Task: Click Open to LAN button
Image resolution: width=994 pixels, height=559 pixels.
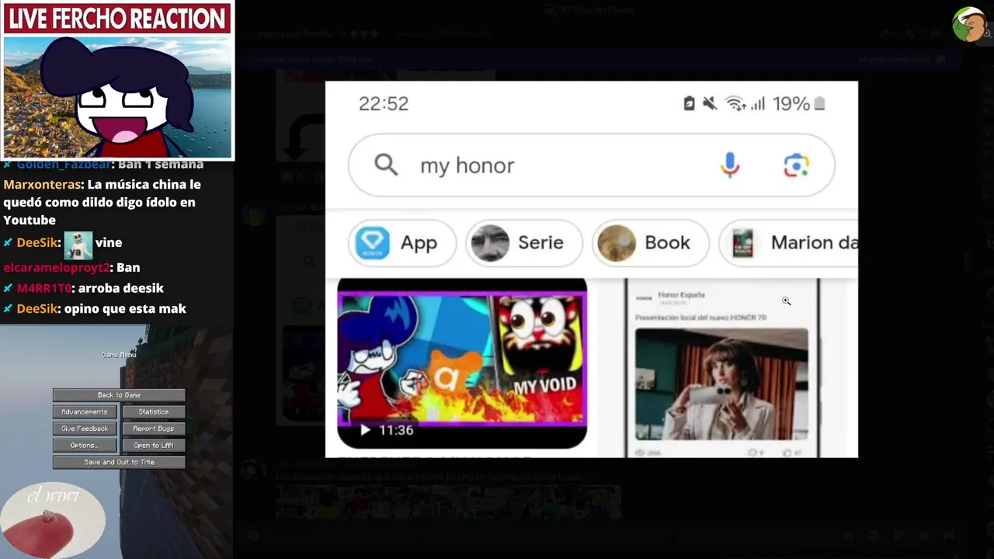Action: [x=153, y=446]
